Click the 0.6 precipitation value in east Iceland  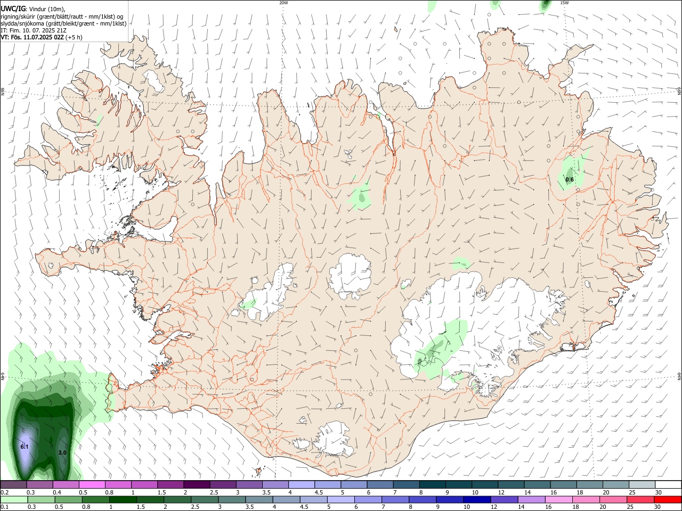coord(570,179)
